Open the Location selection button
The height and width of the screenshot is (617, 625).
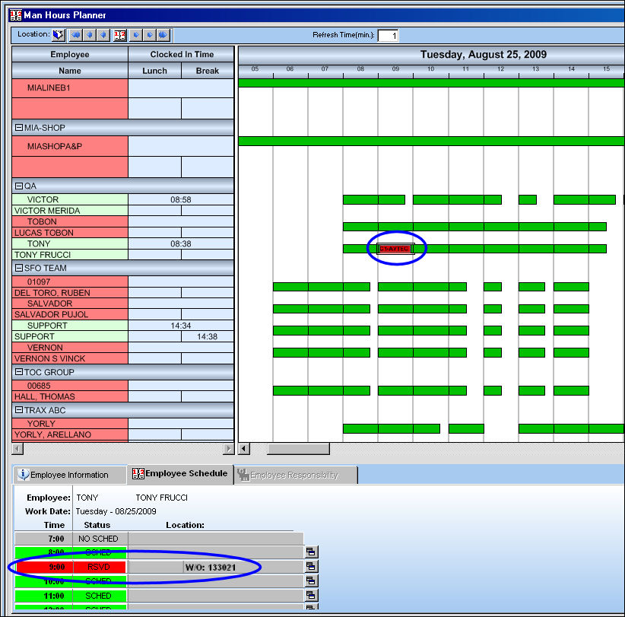pos(59,35)
